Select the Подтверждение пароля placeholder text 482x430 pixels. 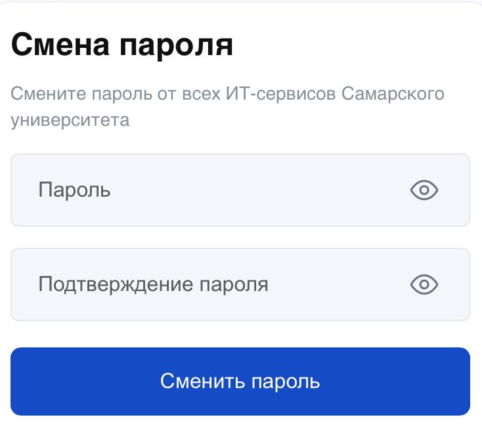point(153,284)
